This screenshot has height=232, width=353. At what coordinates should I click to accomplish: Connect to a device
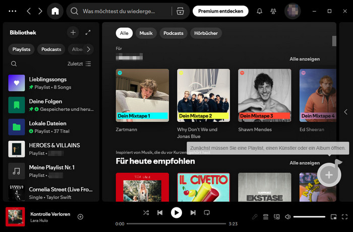277,217
